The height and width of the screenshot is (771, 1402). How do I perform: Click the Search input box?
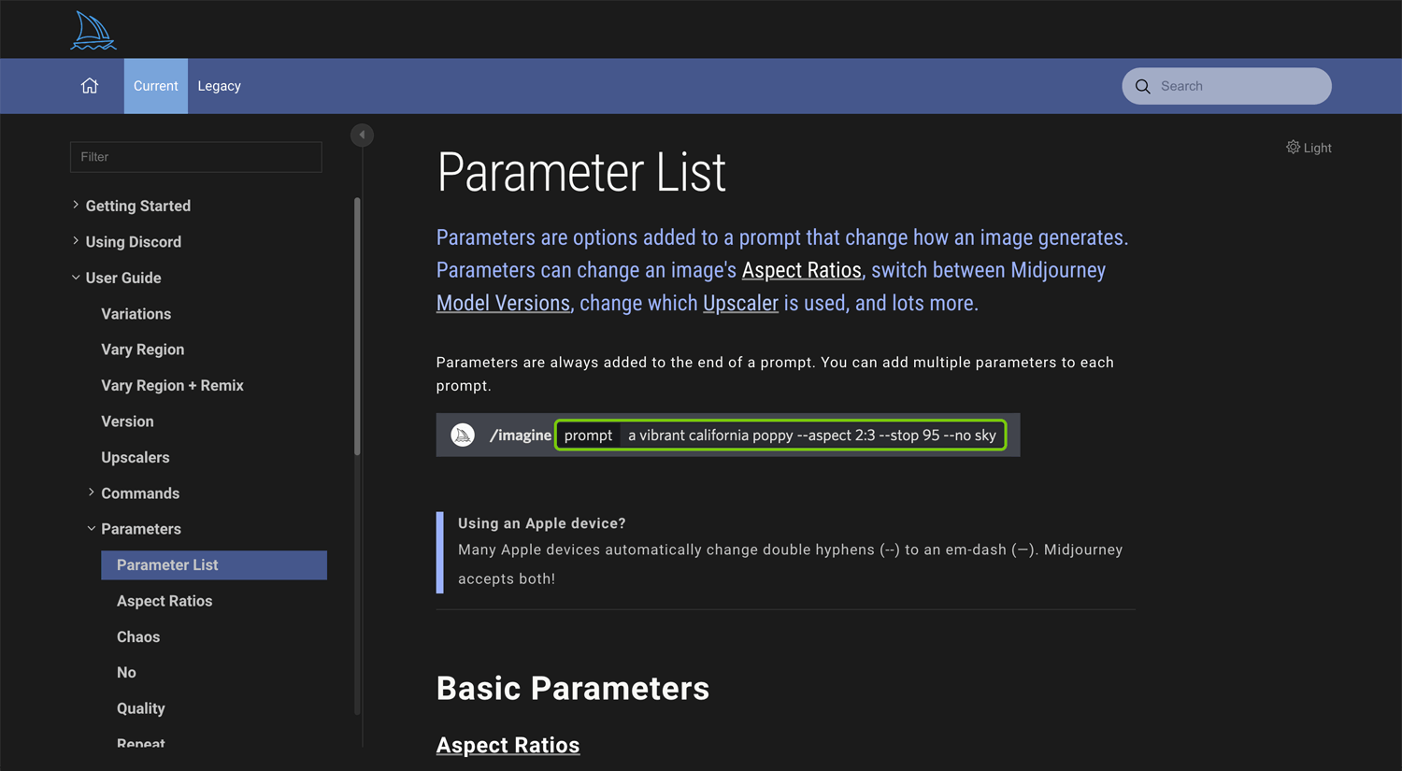tap(1226, 86)
